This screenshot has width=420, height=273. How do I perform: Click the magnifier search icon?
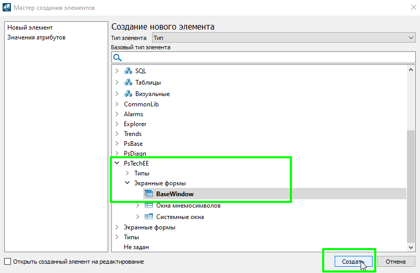click(x=118, y=58)
